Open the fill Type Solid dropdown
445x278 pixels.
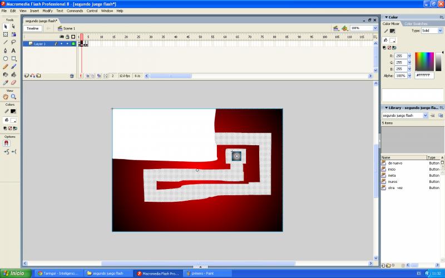(x=440, y=31)
